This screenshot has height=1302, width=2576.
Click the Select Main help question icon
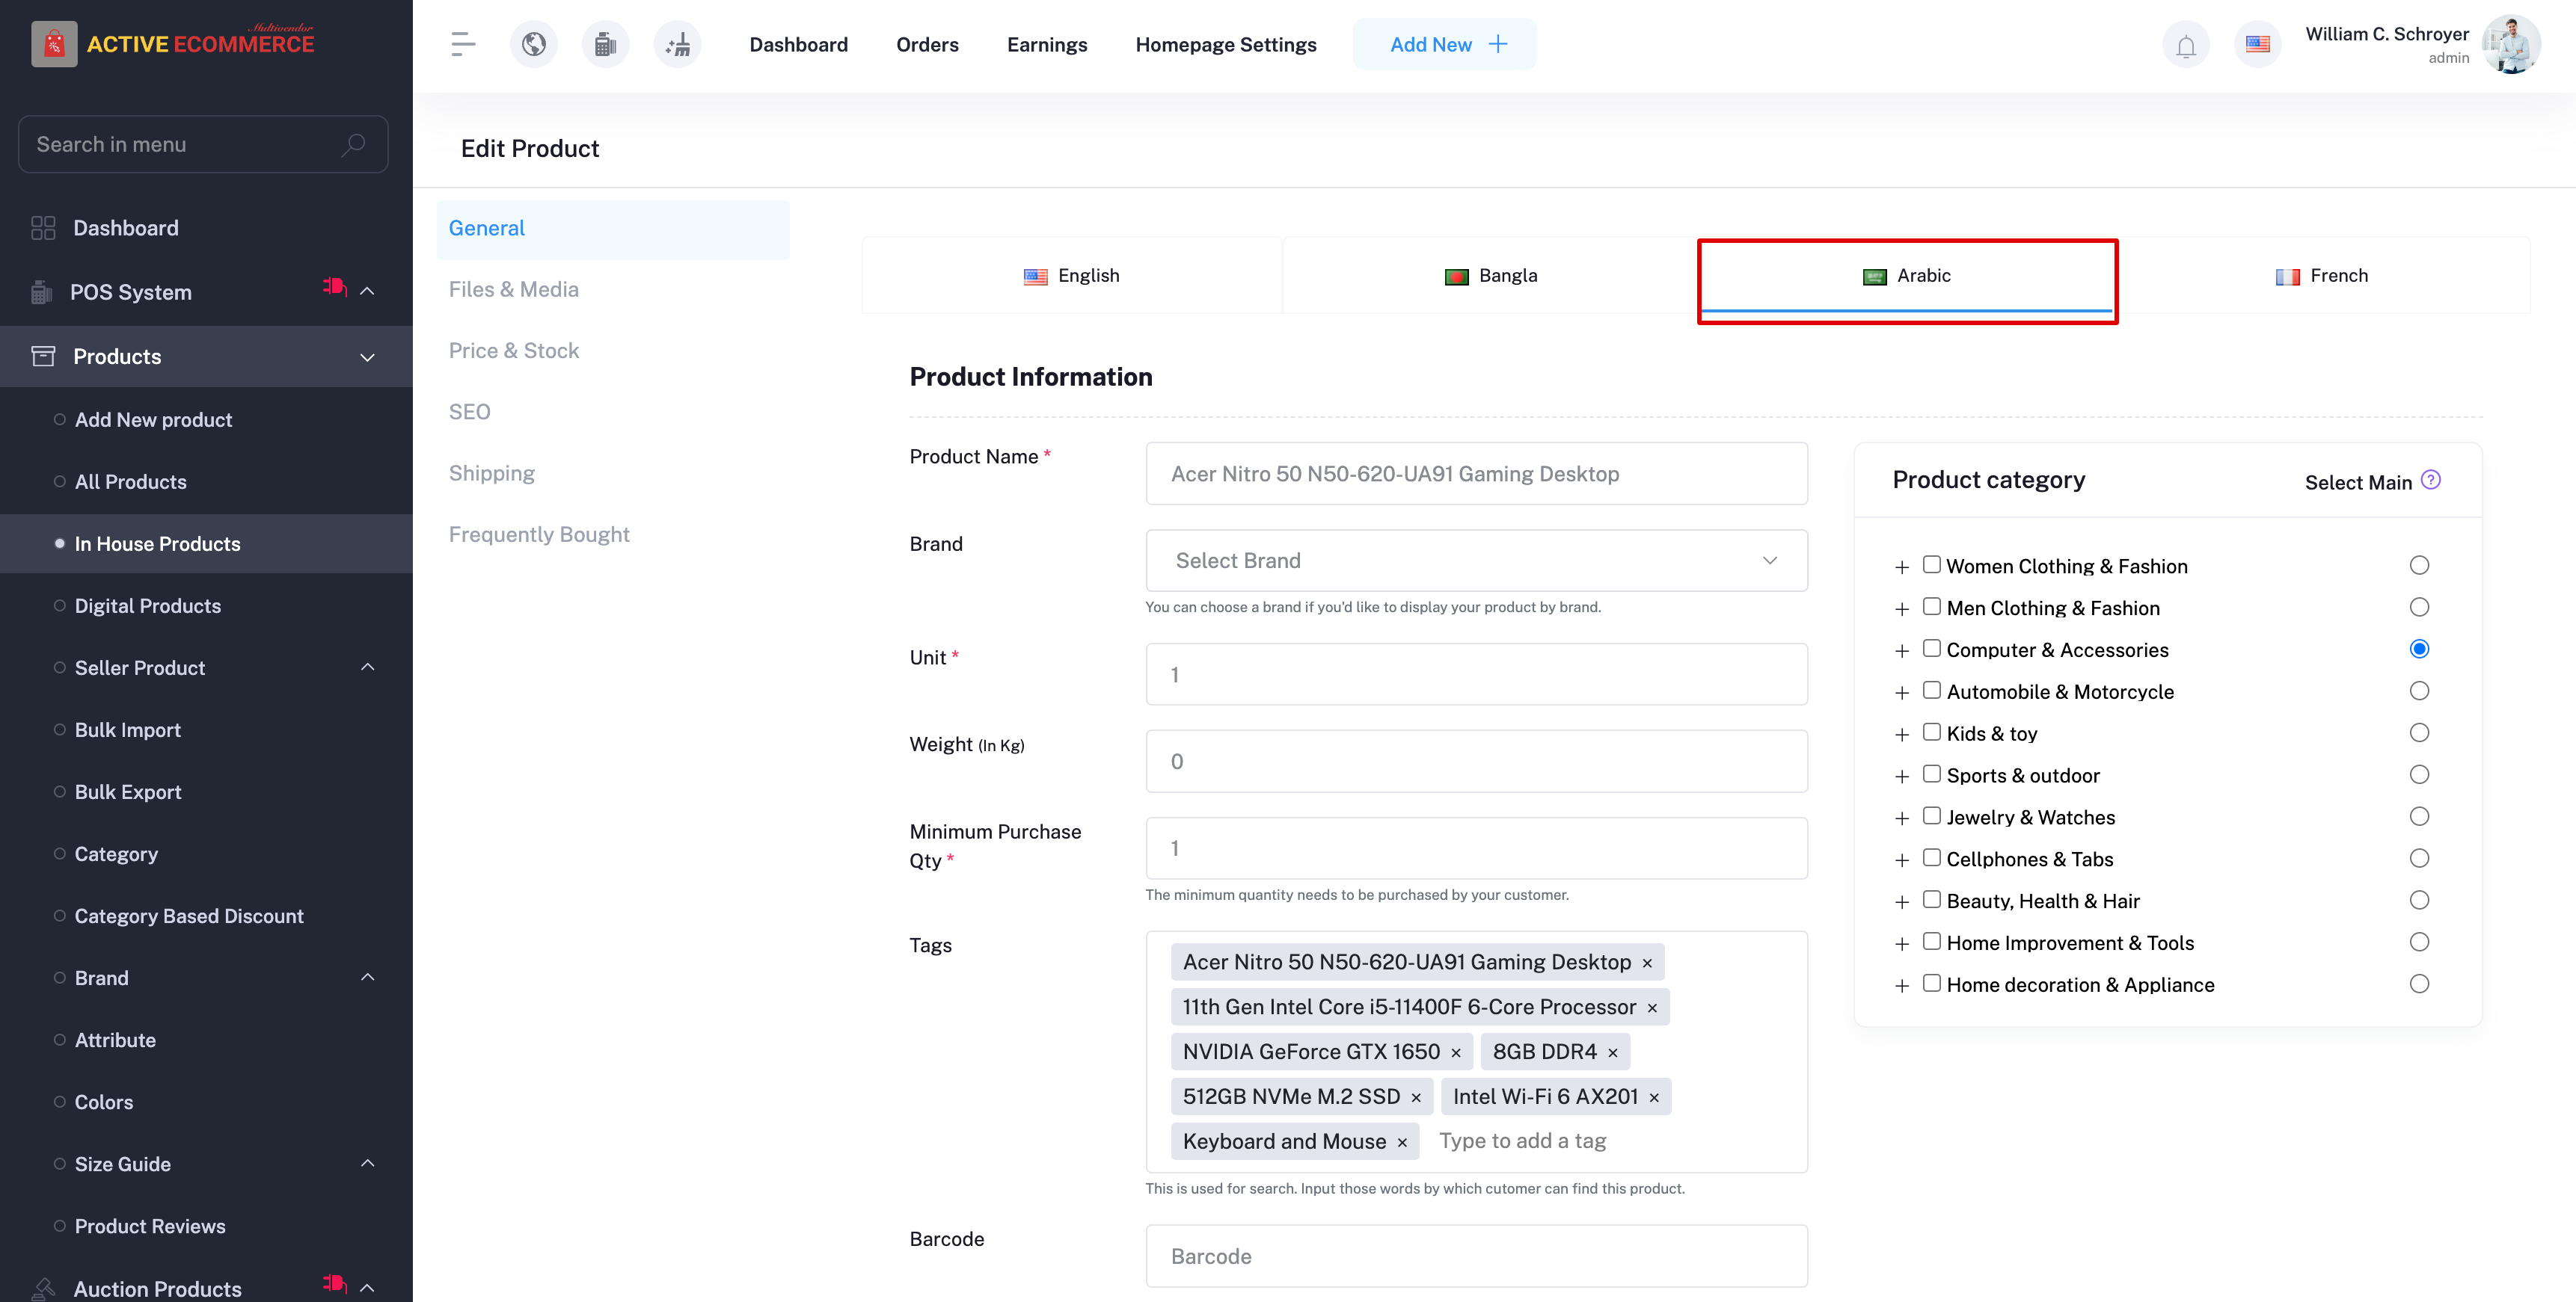2431,481
